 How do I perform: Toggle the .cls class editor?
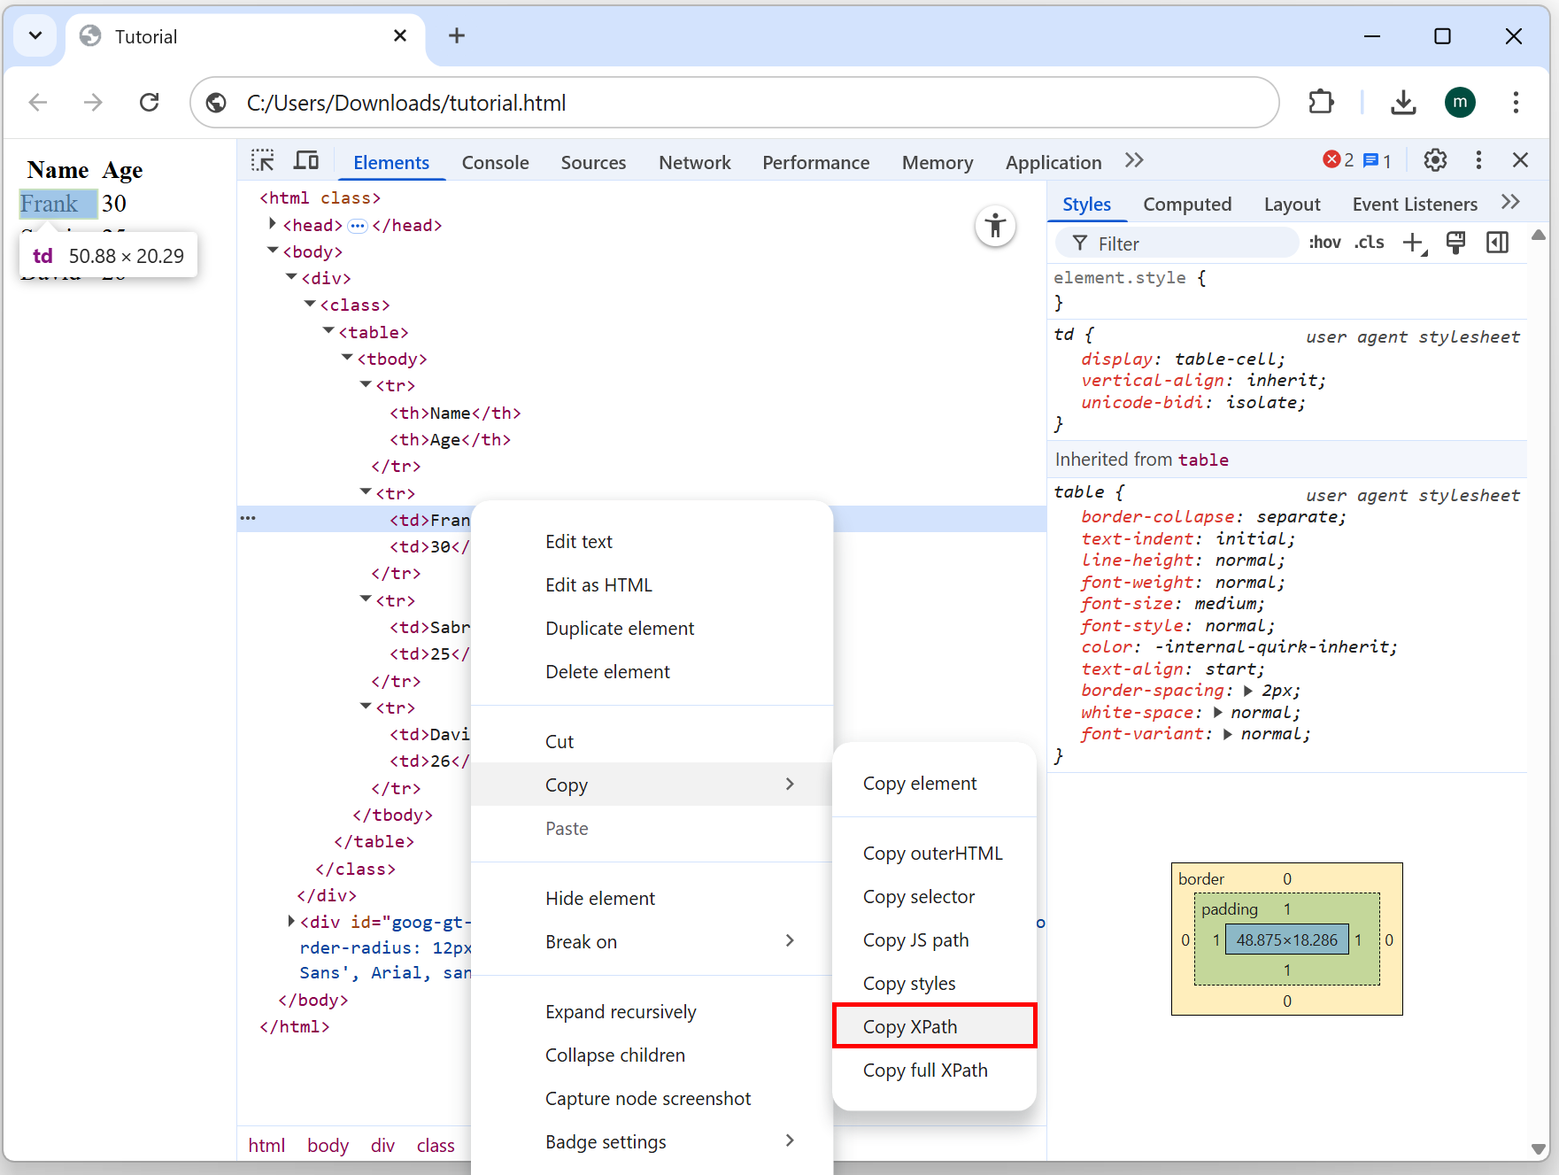point(1369,243)
